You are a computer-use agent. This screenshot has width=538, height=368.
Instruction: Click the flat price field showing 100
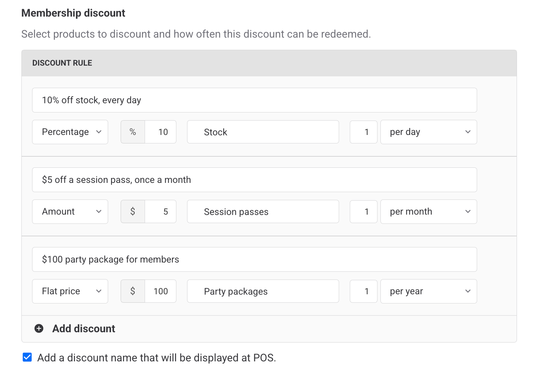coord(161,291)
